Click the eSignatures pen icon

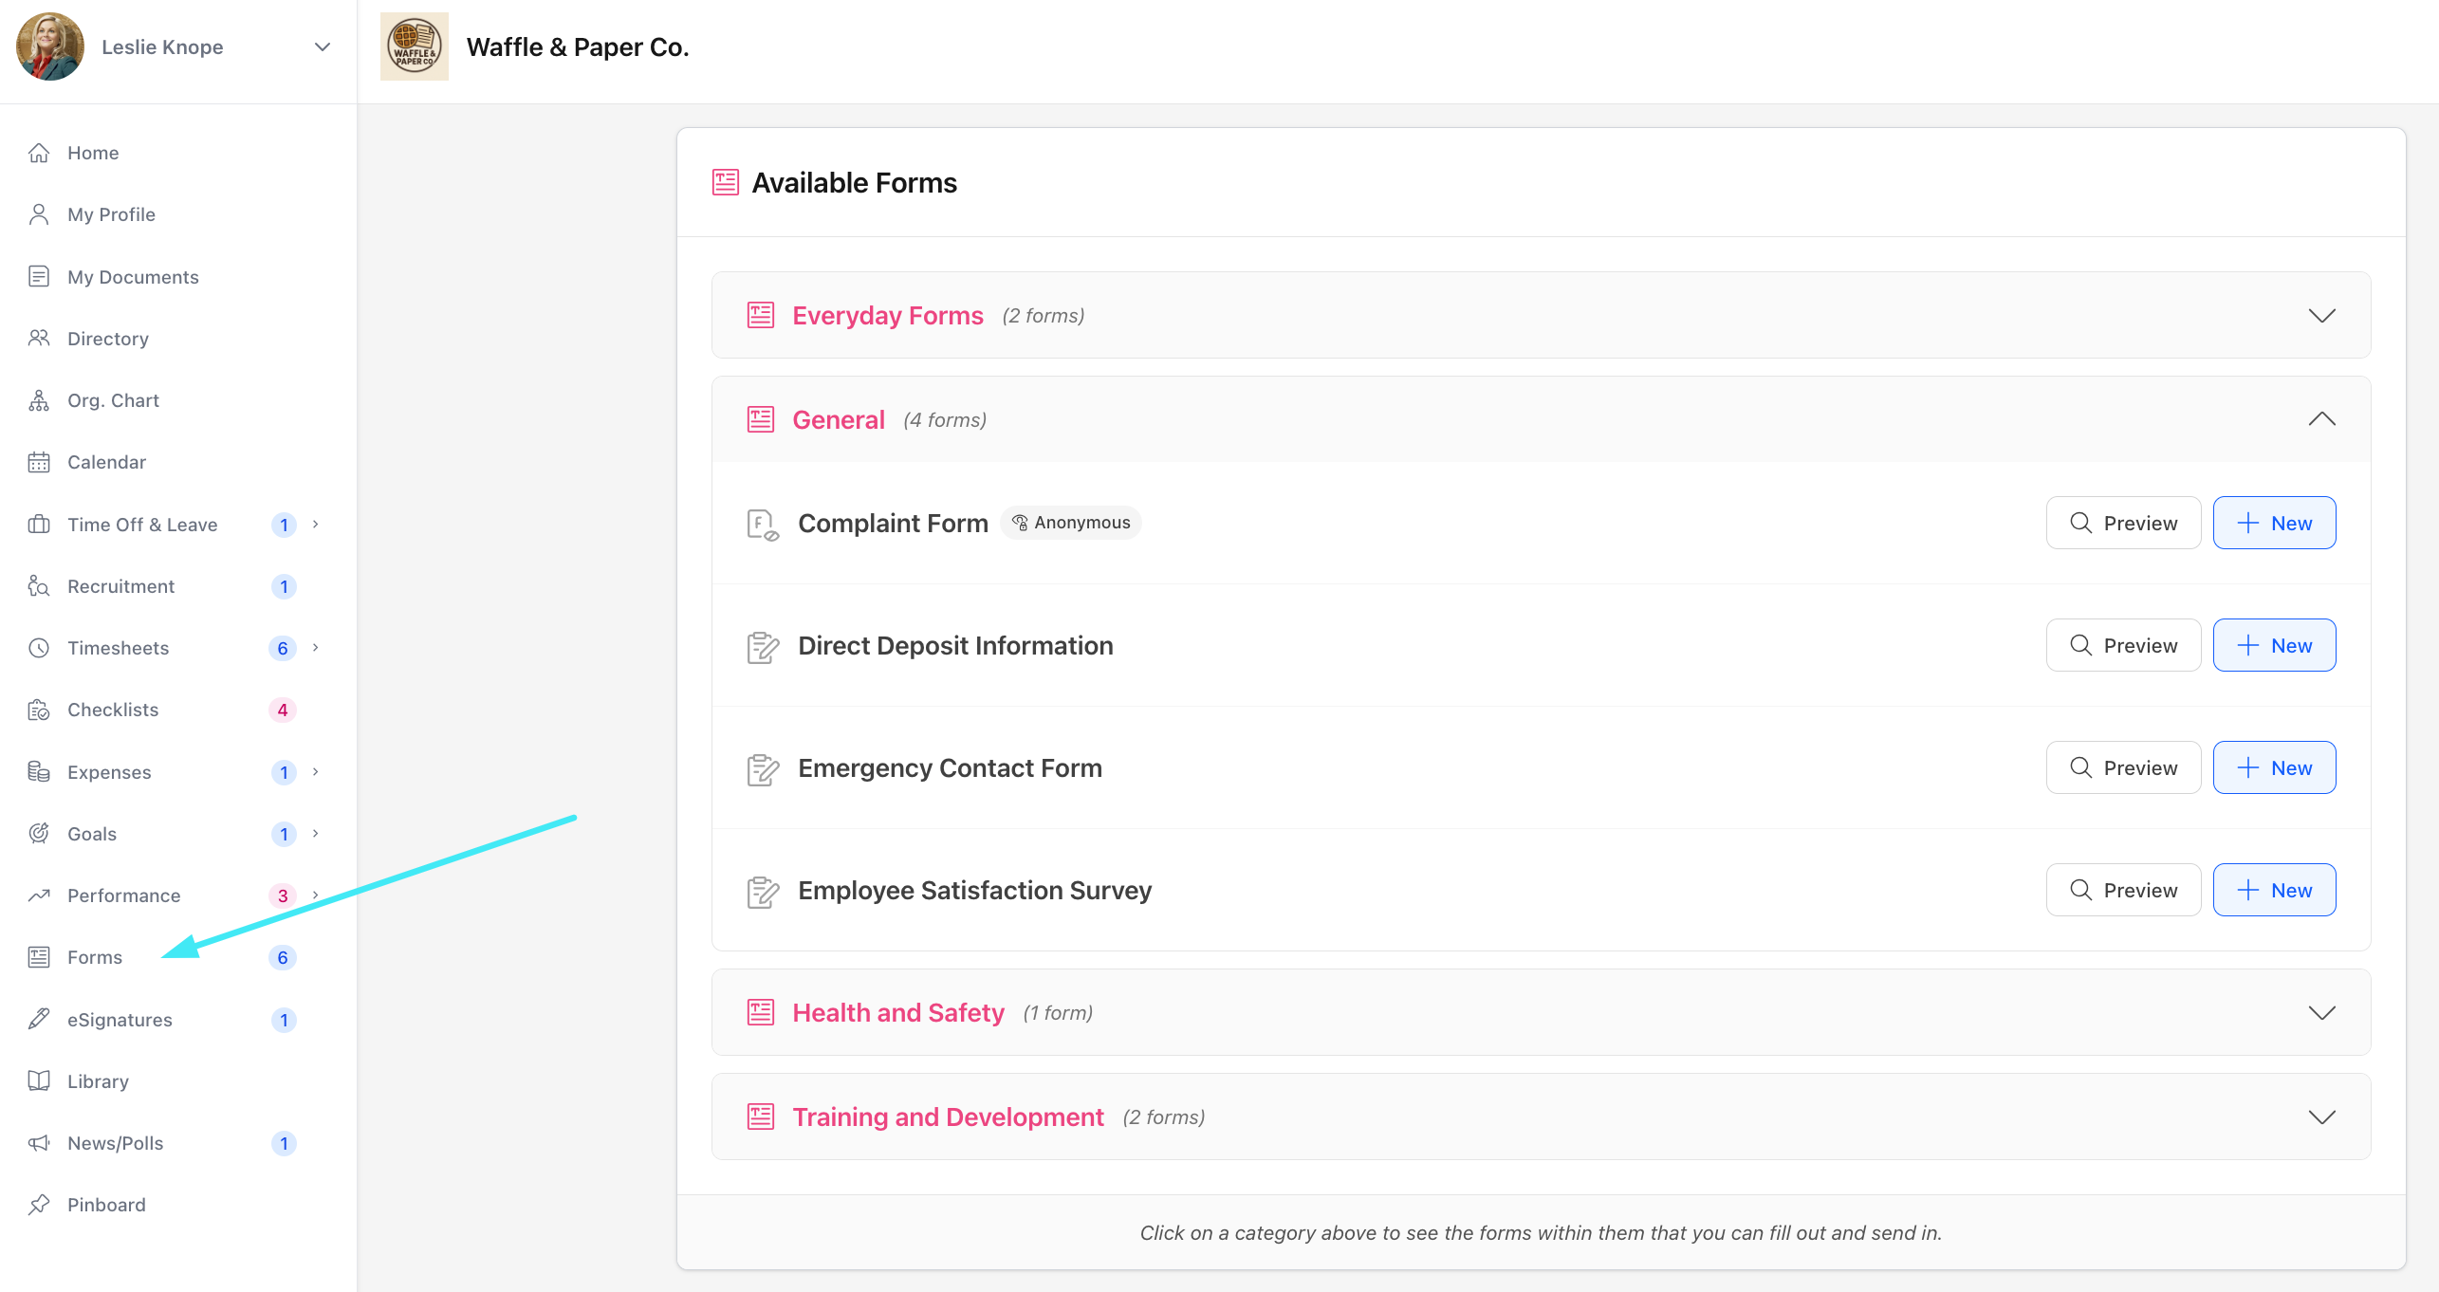coord(39,1020)
